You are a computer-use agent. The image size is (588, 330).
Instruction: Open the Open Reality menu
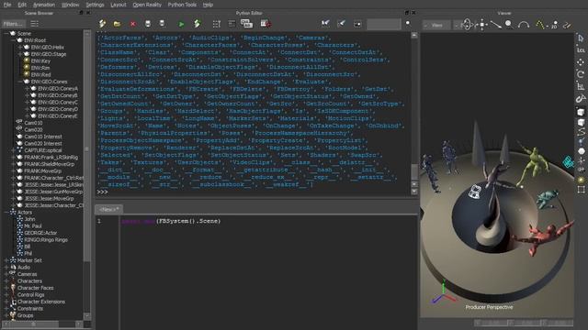tap(147, 5)
